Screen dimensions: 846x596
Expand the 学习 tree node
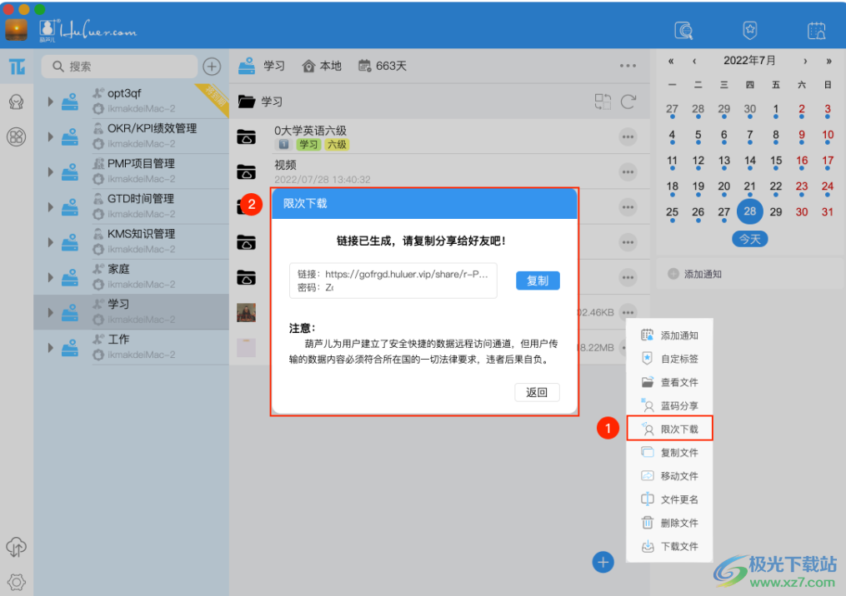pyautogui.click(x=50, y=312)
